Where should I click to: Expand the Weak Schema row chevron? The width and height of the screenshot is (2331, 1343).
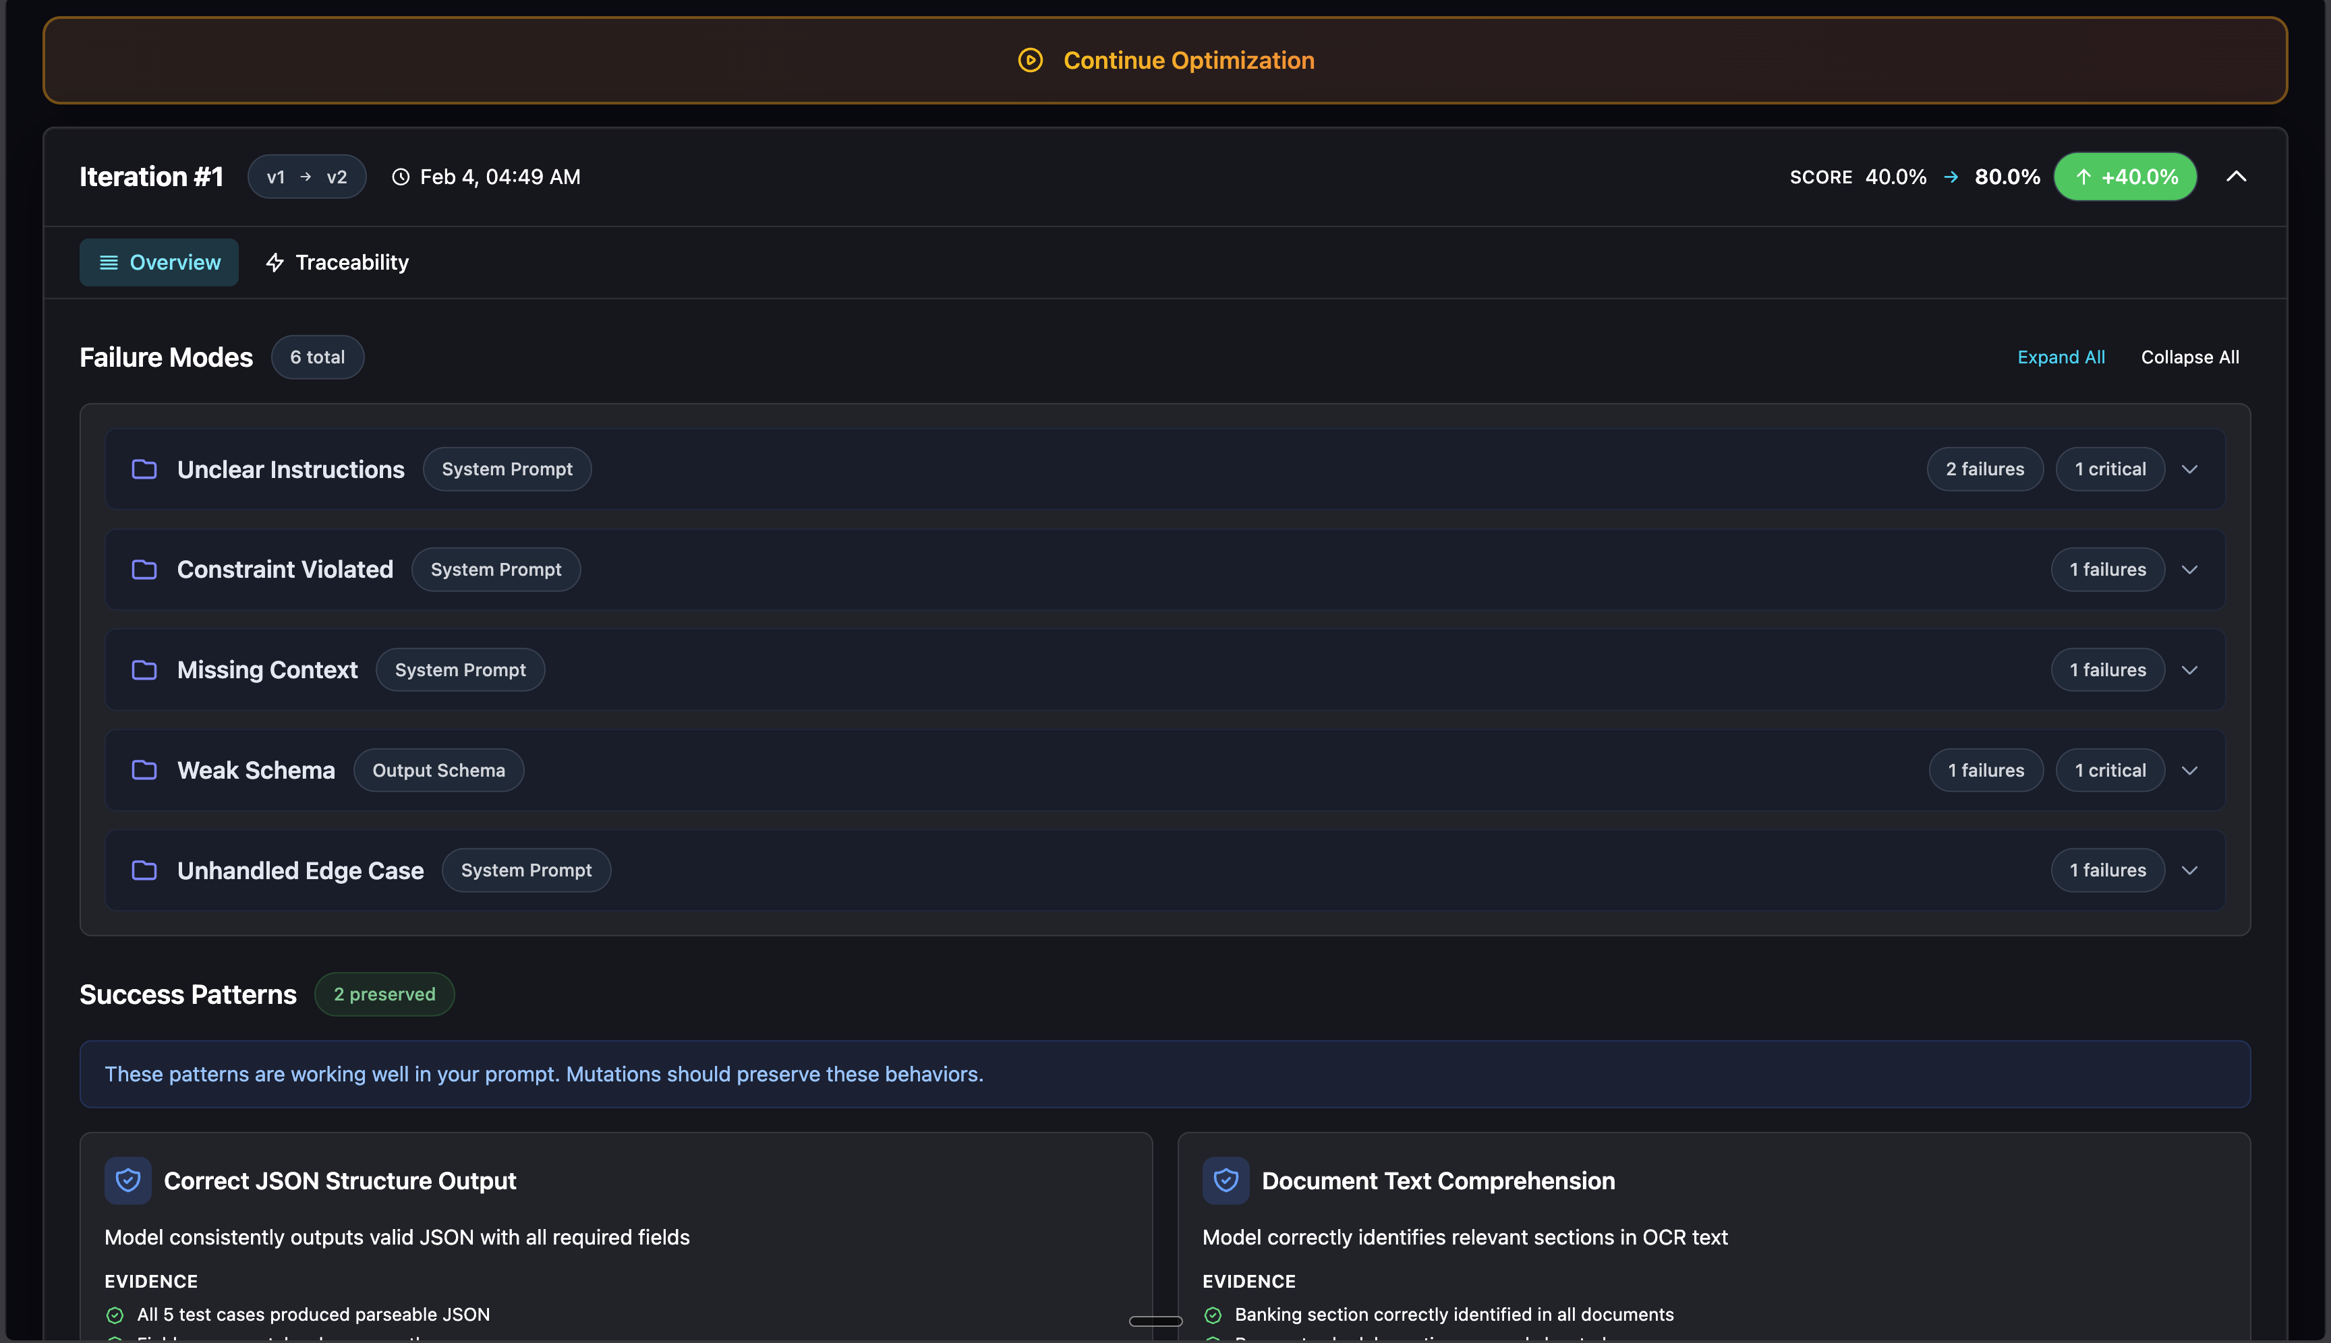tap(2189, 769)
